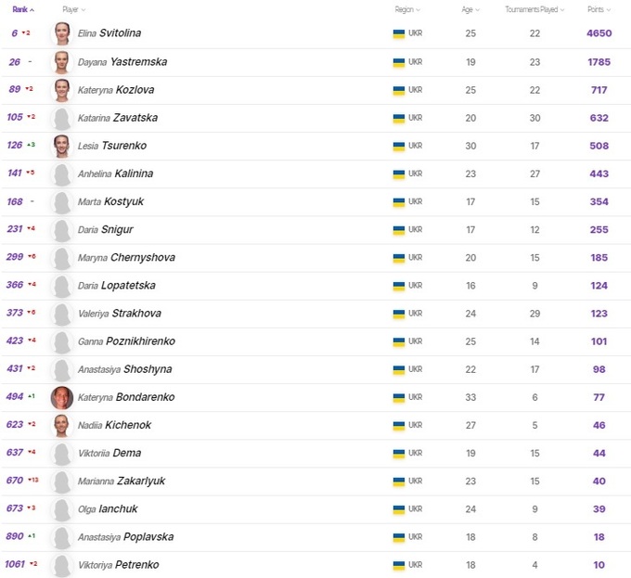Click Ukraine flag next to Lesia Tsurenko
The height and width of the screenshot is (578, 631).
[x=399, y=146]
